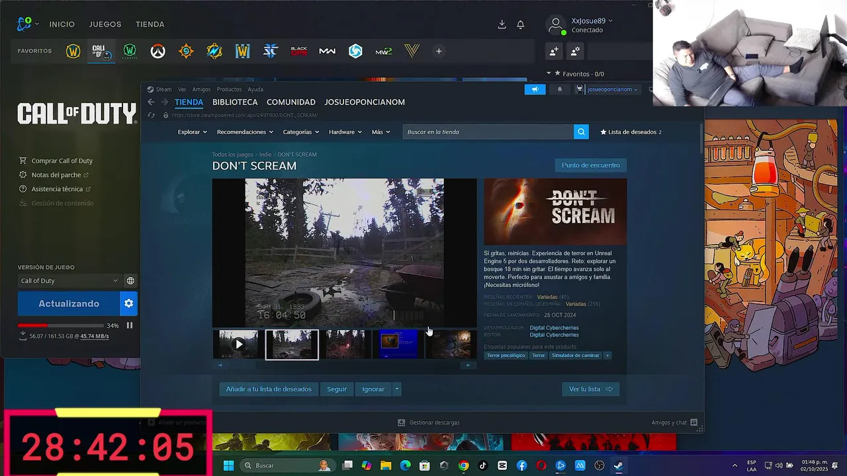Image resolution: width=847 pixels, height=476 pixels.
Task: Click Digital Cybercherries developer link
Action: 554,328
